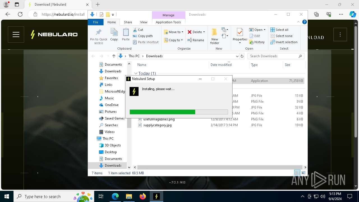
Task: Click Pin to Quick access icon
Action: point(98,36)
